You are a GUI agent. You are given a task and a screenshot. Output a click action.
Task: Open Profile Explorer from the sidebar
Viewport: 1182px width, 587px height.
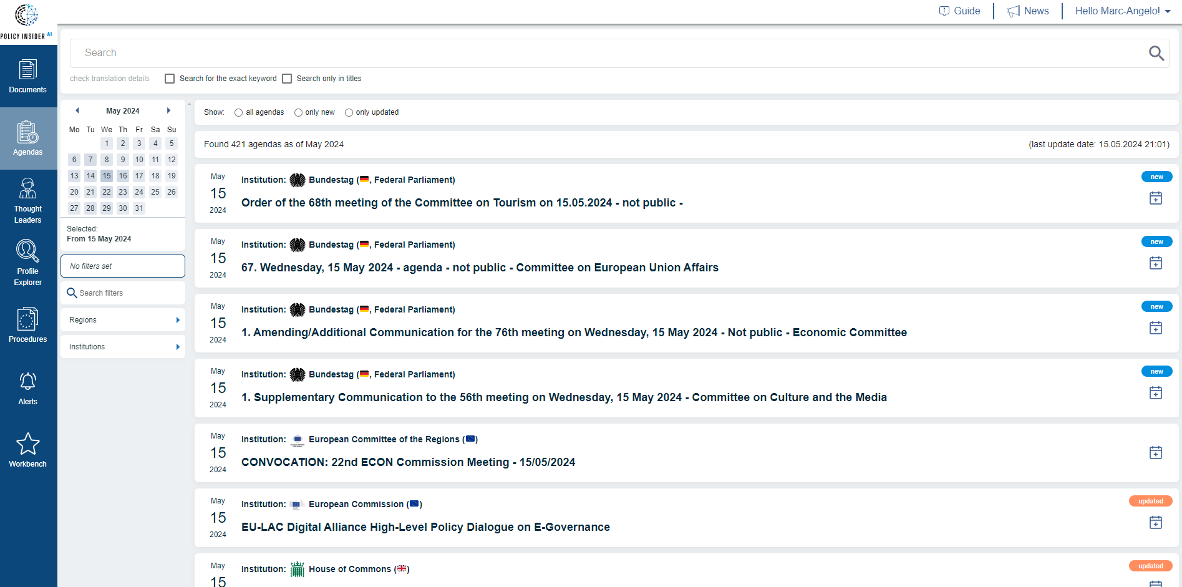pyautogui.click(x=28, y=263)
